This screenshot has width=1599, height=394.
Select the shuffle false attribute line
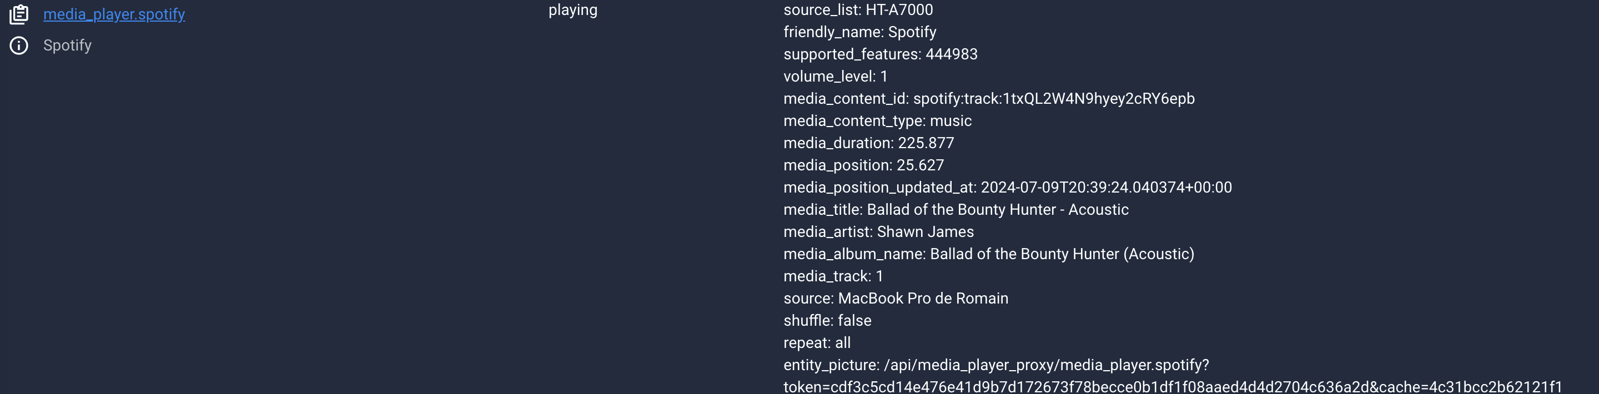pos(827,321)
